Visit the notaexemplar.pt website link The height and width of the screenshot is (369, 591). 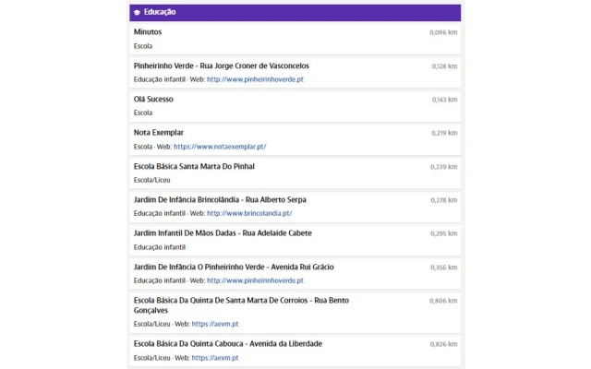coord(220,147)
